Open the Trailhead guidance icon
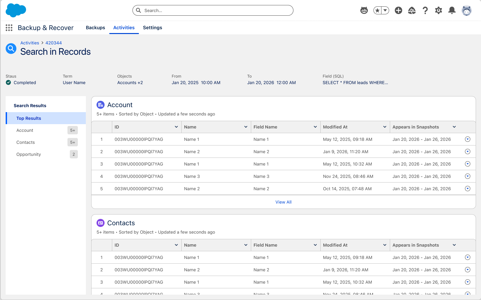This screenshot has height=300, width=481. click(x=412, y=10)
